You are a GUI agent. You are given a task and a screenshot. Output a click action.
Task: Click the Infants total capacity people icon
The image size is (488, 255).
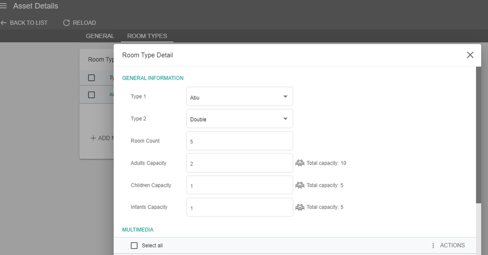[x=300, y=207]
